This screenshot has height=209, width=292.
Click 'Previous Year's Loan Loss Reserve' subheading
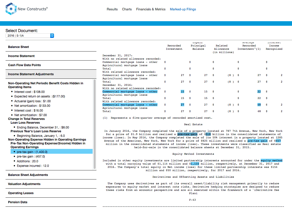36,131
